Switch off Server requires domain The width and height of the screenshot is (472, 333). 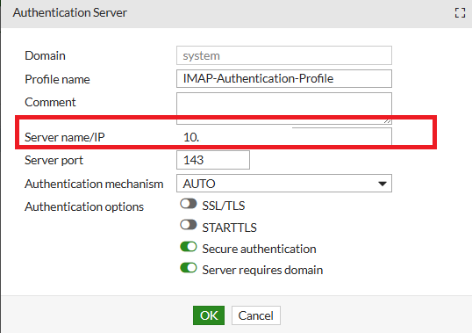[189, 268]
